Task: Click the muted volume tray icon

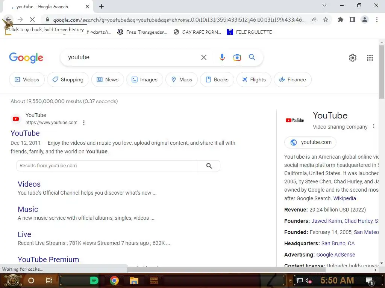Action: coord(308,280)
